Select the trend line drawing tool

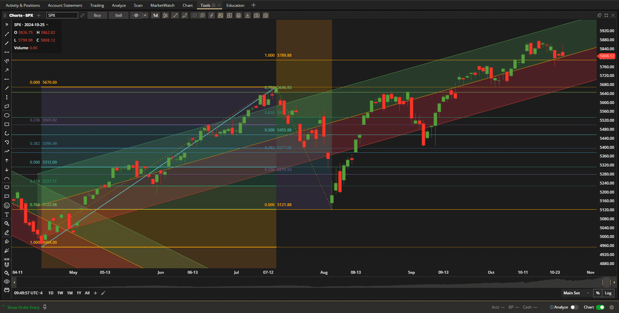pos(7,34)
